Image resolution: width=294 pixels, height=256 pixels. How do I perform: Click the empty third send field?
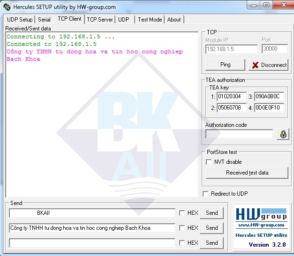(92, 243)
